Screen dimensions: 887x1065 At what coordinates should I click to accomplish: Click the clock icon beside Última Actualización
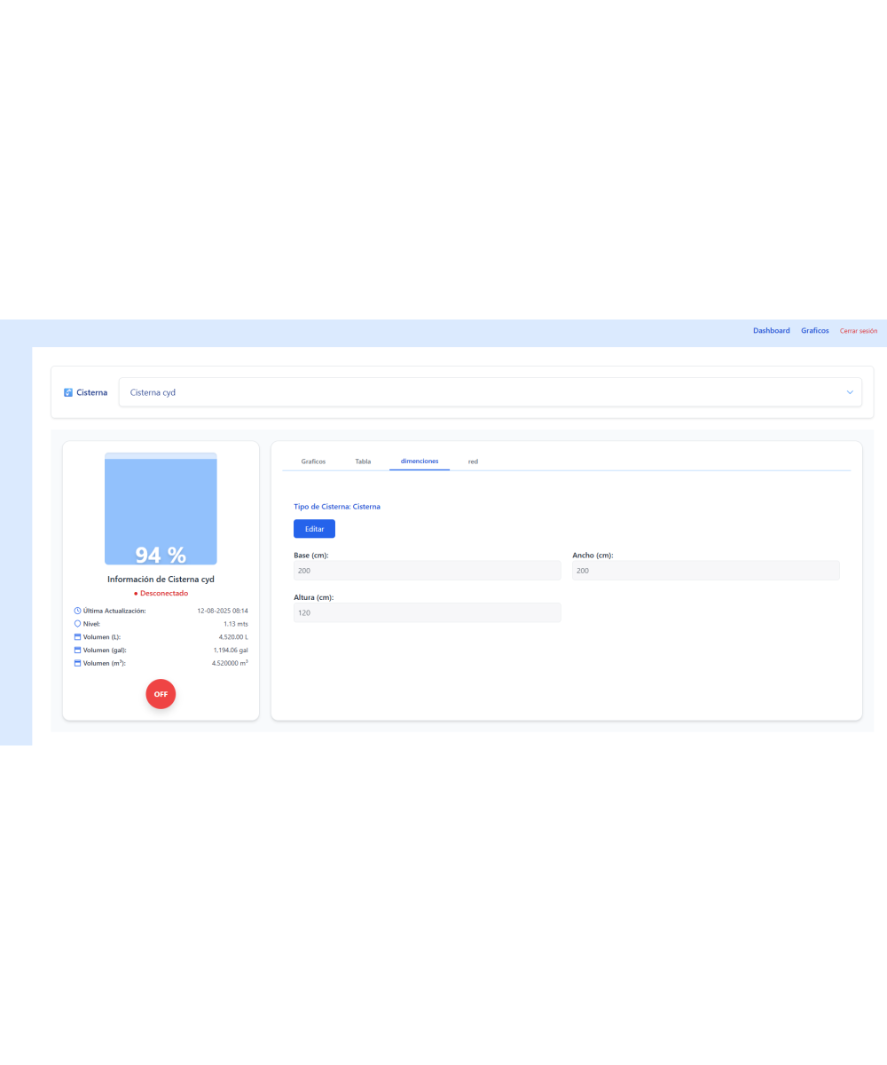pyautogui.click(x=77, y=611)
